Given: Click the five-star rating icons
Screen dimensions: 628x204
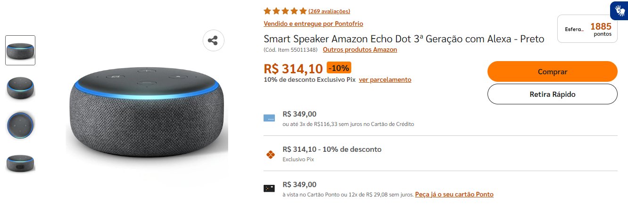Looking at the screenshot, I should coord(285,11).
